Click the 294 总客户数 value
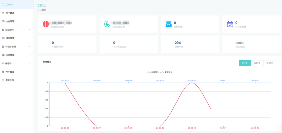The image size is (282, 133). point(178,43)
